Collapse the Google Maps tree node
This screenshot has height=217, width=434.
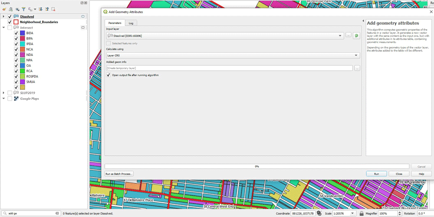(3, 99)
